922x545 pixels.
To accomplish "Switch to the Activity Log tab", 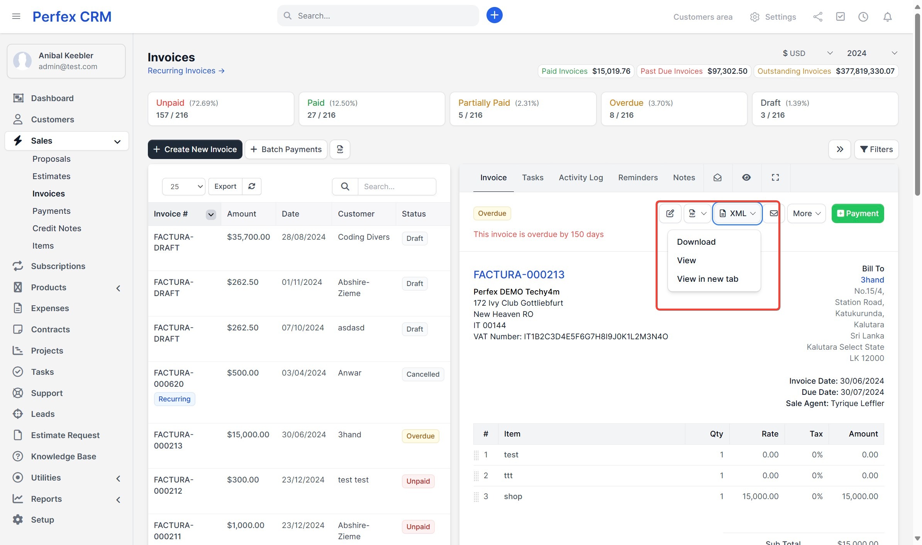I will pos(581,178).
